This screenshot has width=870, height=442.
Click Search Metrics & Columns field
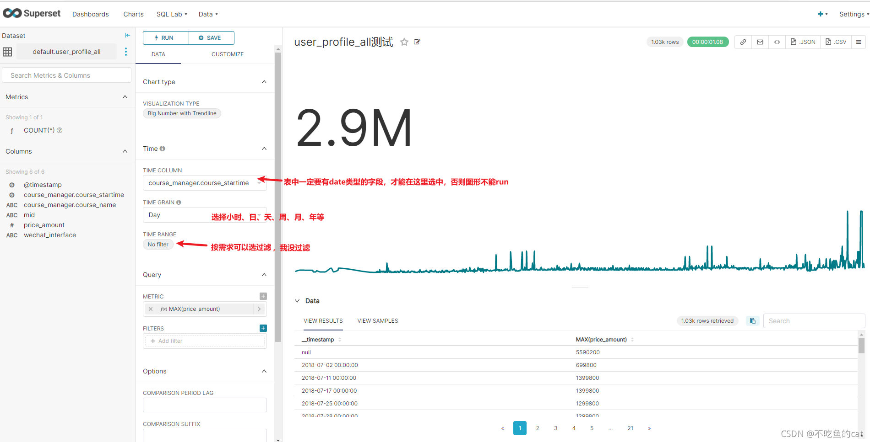pyautogui.click(x=67, y=75)
